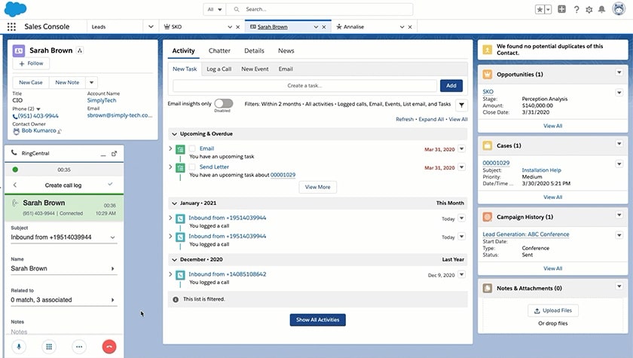Image resolution: width=633 pixels, height=358 pixels.
Task: Click Expand All activities link
Action: [431, 120]
